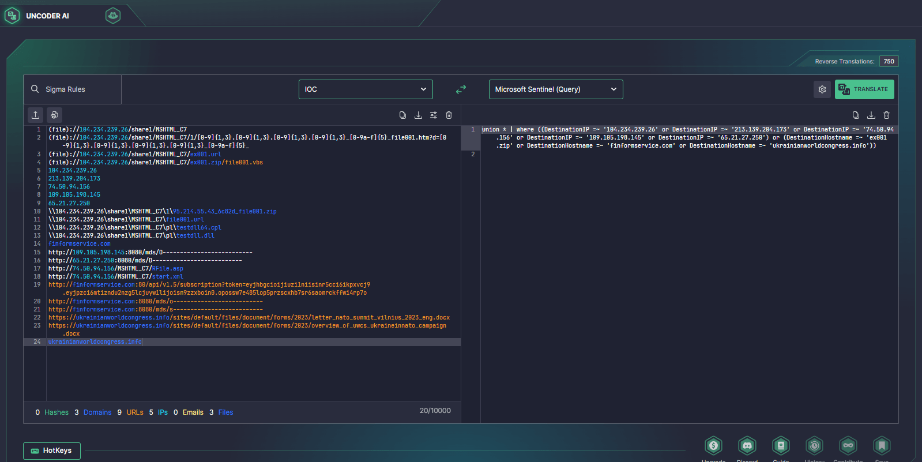Filter by URLs IOC type
The image size is (922, 462).
(134, 412)
